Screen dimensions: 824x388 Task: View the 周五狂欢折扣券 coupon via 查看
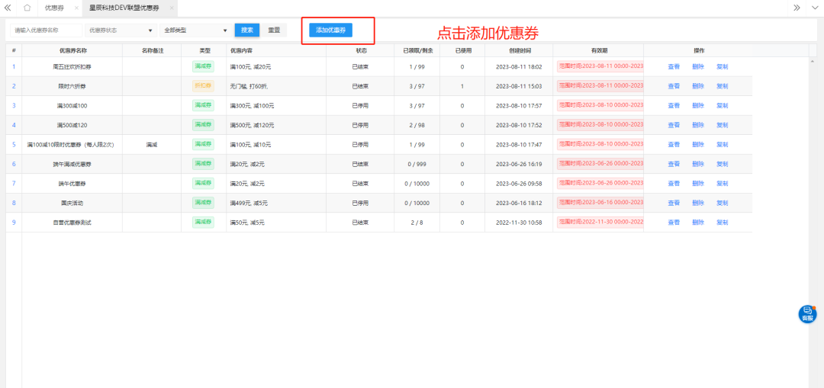coord(674,67)
